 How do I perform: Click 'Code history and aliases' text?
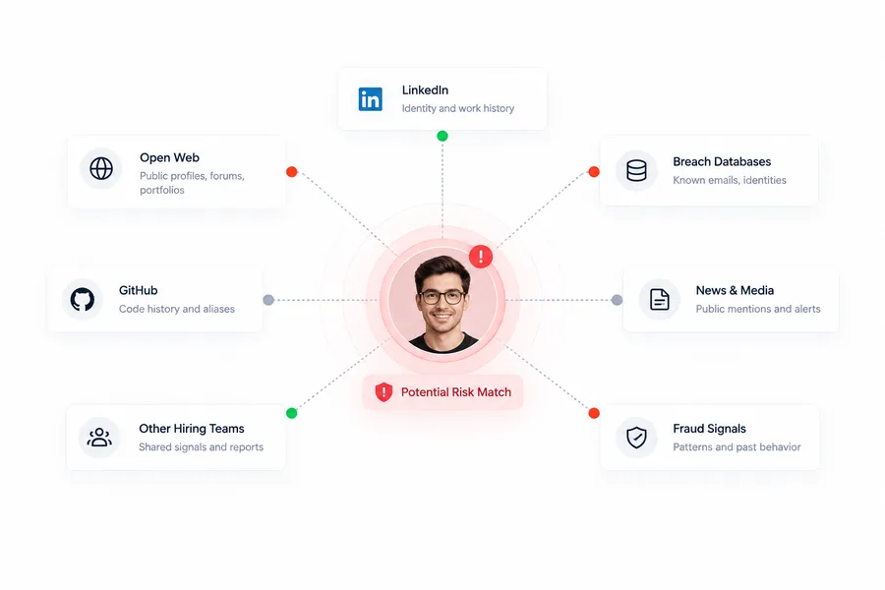(x=177, y=309)
